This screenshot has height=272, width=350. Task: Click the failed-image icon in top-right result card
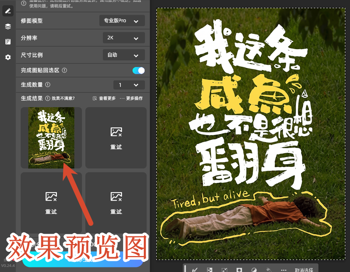click(116, 132)
